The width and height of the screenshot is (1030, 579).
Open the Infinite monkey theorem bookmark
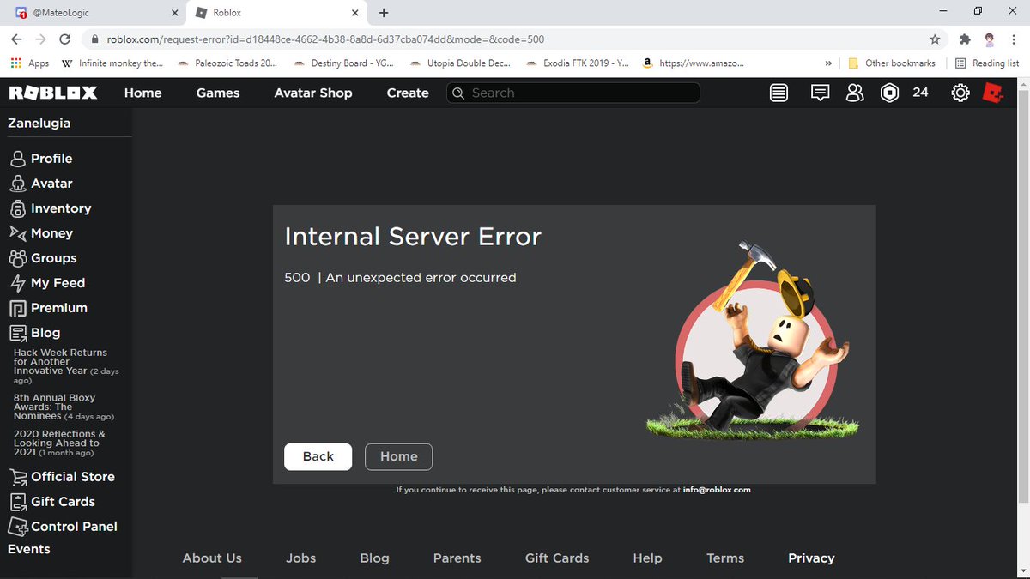click(112, 63)
